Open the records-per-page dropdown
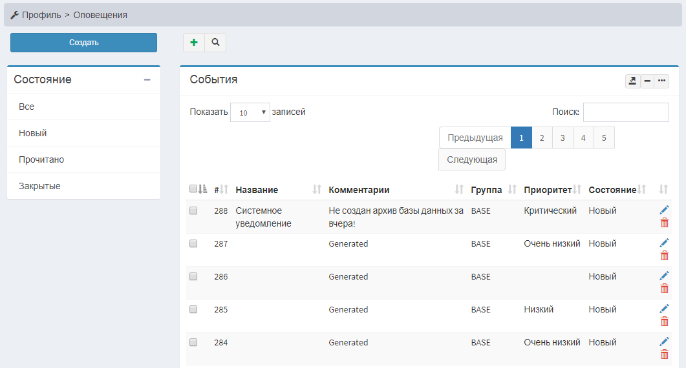Viewport: 686px width, 368px height. point(250,112)
